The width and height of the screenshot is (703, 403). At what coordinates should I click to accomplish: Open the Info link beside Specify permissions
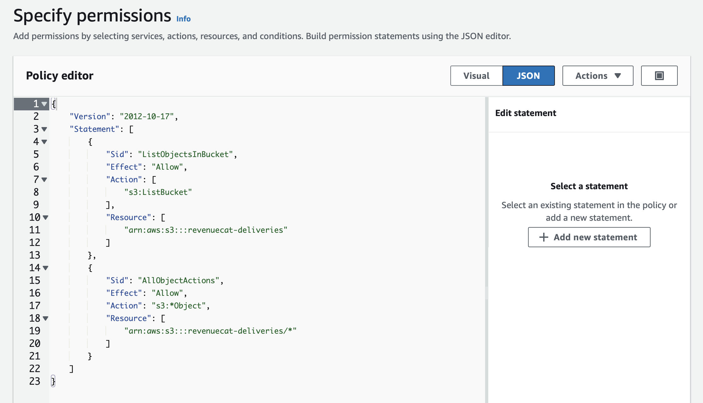click(183, 19)
